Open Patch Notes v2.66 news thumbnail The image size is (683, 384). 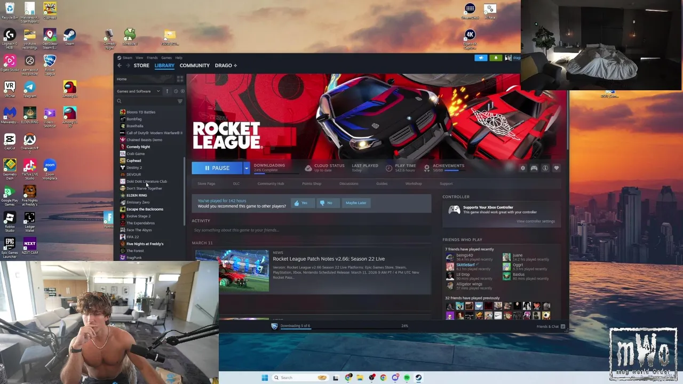232,270
